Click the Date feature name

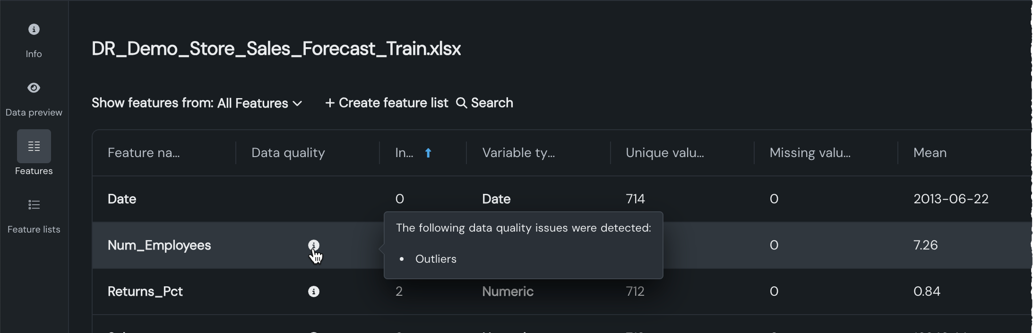pyautogui.click(x=122, y=199)
